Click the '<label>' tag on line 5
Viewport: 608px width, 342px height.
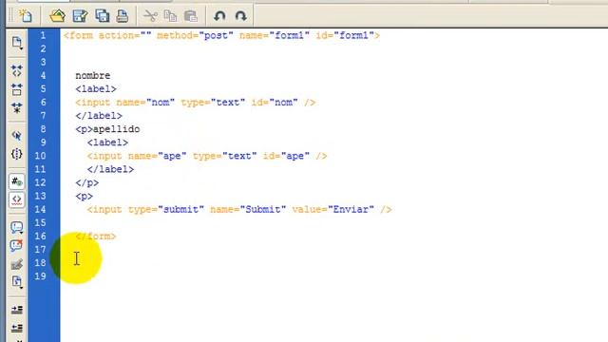pyautogui.click(x=96, y=89)
